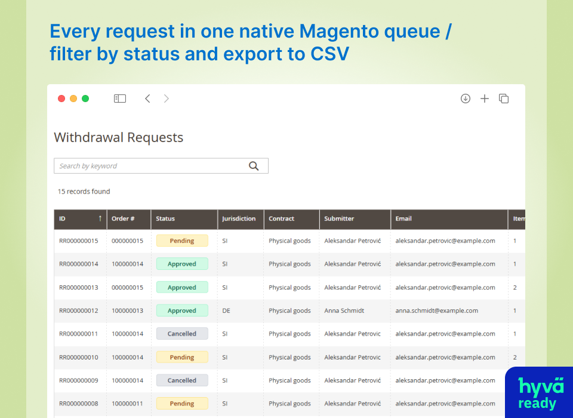
Task: Sort by the ID column header
Action: (81, 219)
